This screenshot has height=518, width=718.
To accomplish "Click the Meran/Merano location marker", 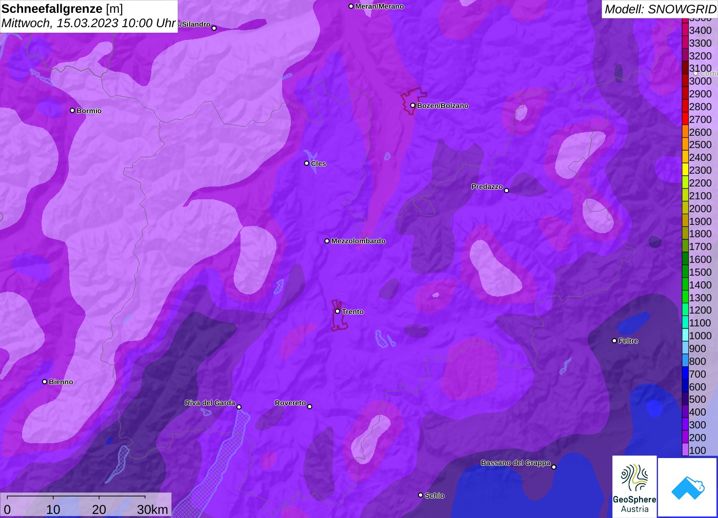I will [351, 6].
